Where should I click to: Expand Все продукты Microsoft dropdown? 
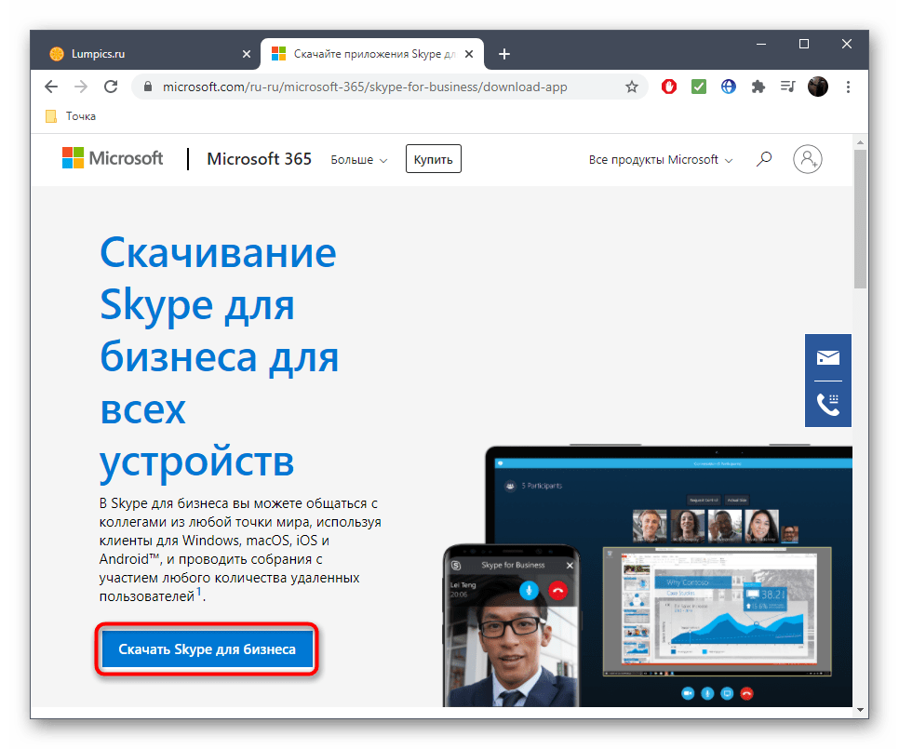(x=661, y=160)
